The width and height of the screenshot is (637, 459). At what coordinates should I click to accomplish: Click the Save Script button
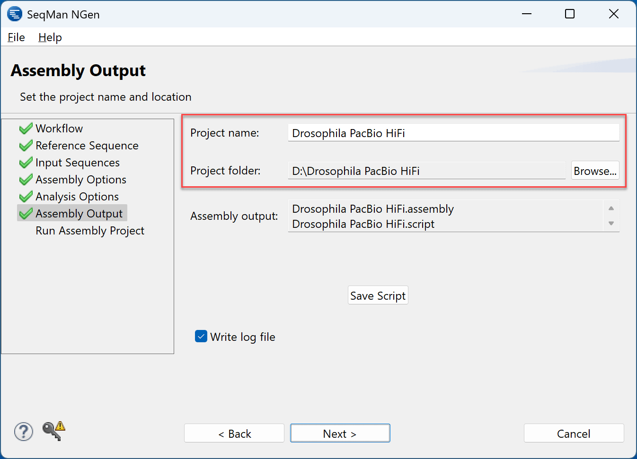(378, 295)
